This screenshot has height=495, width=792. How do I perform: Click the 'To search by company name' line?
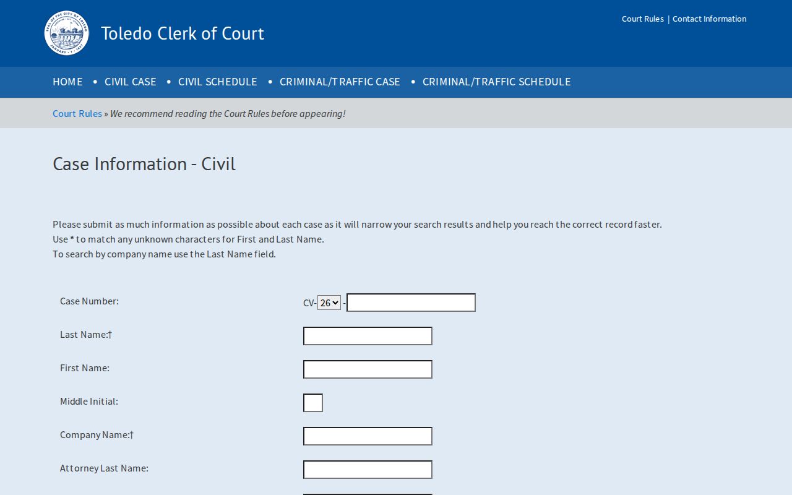tap(164, 254)
